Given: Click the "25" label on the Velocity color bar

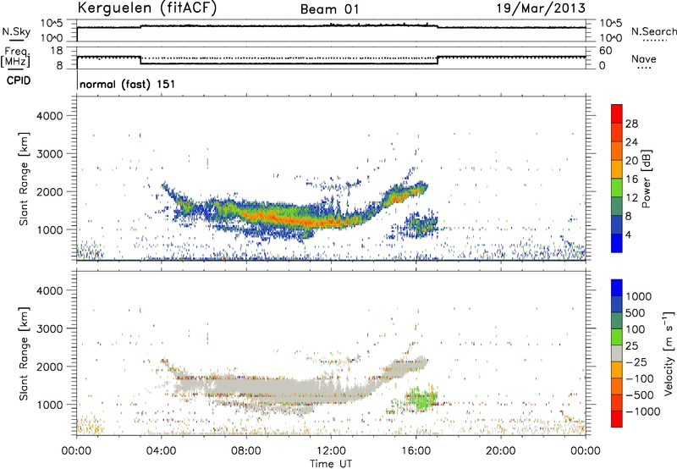Looking at the screenshot, I should (x=631, y=346).
